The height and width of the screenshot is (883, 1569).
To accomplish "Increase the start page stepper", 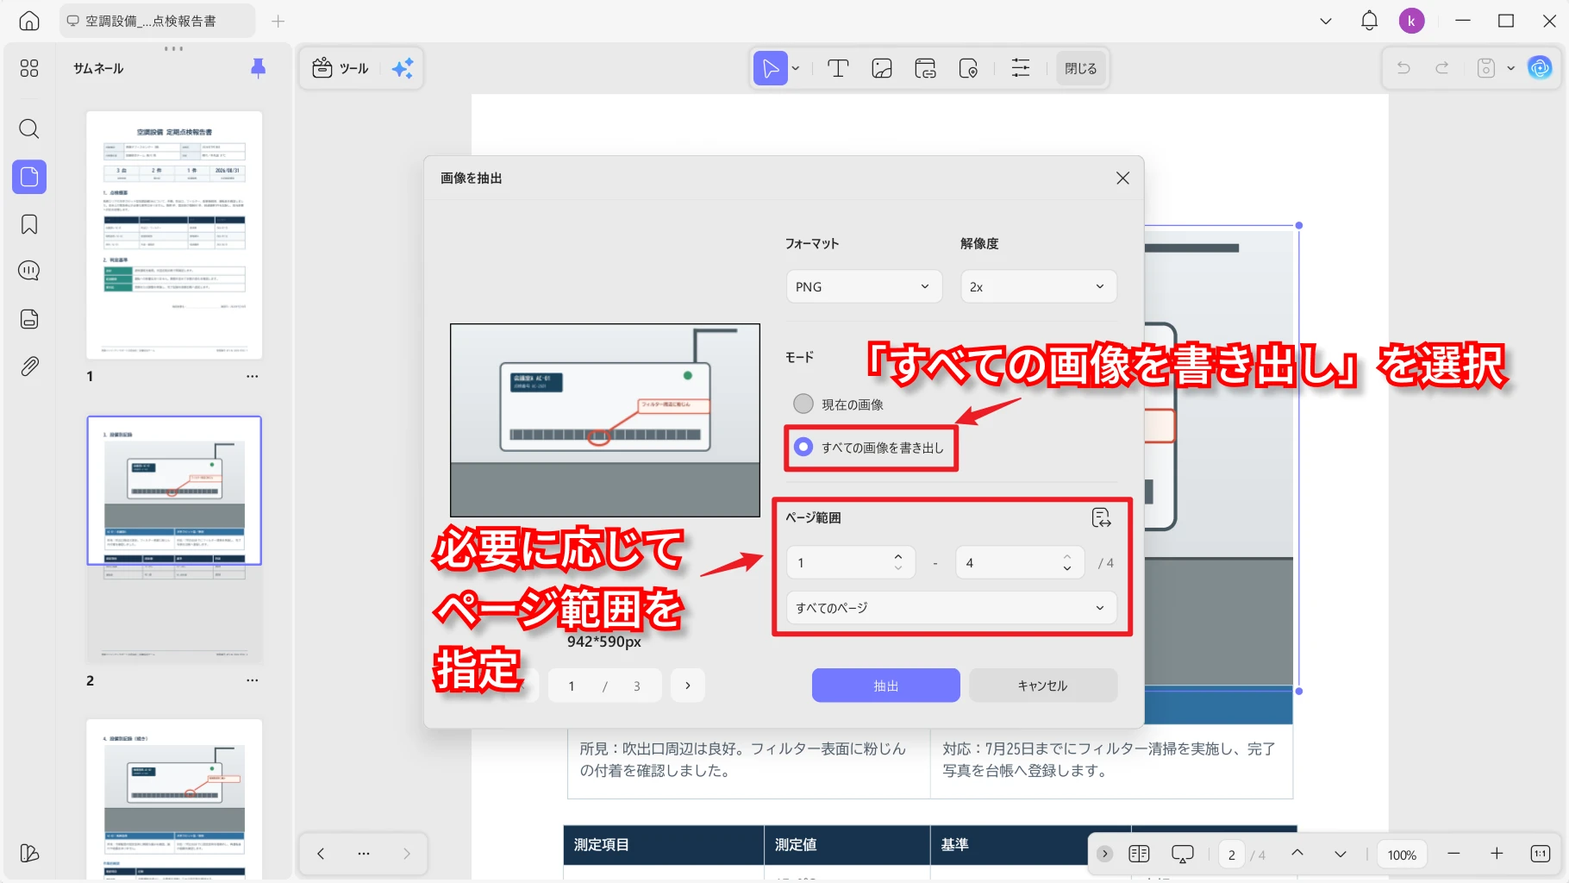I will [x=898, y=556].
